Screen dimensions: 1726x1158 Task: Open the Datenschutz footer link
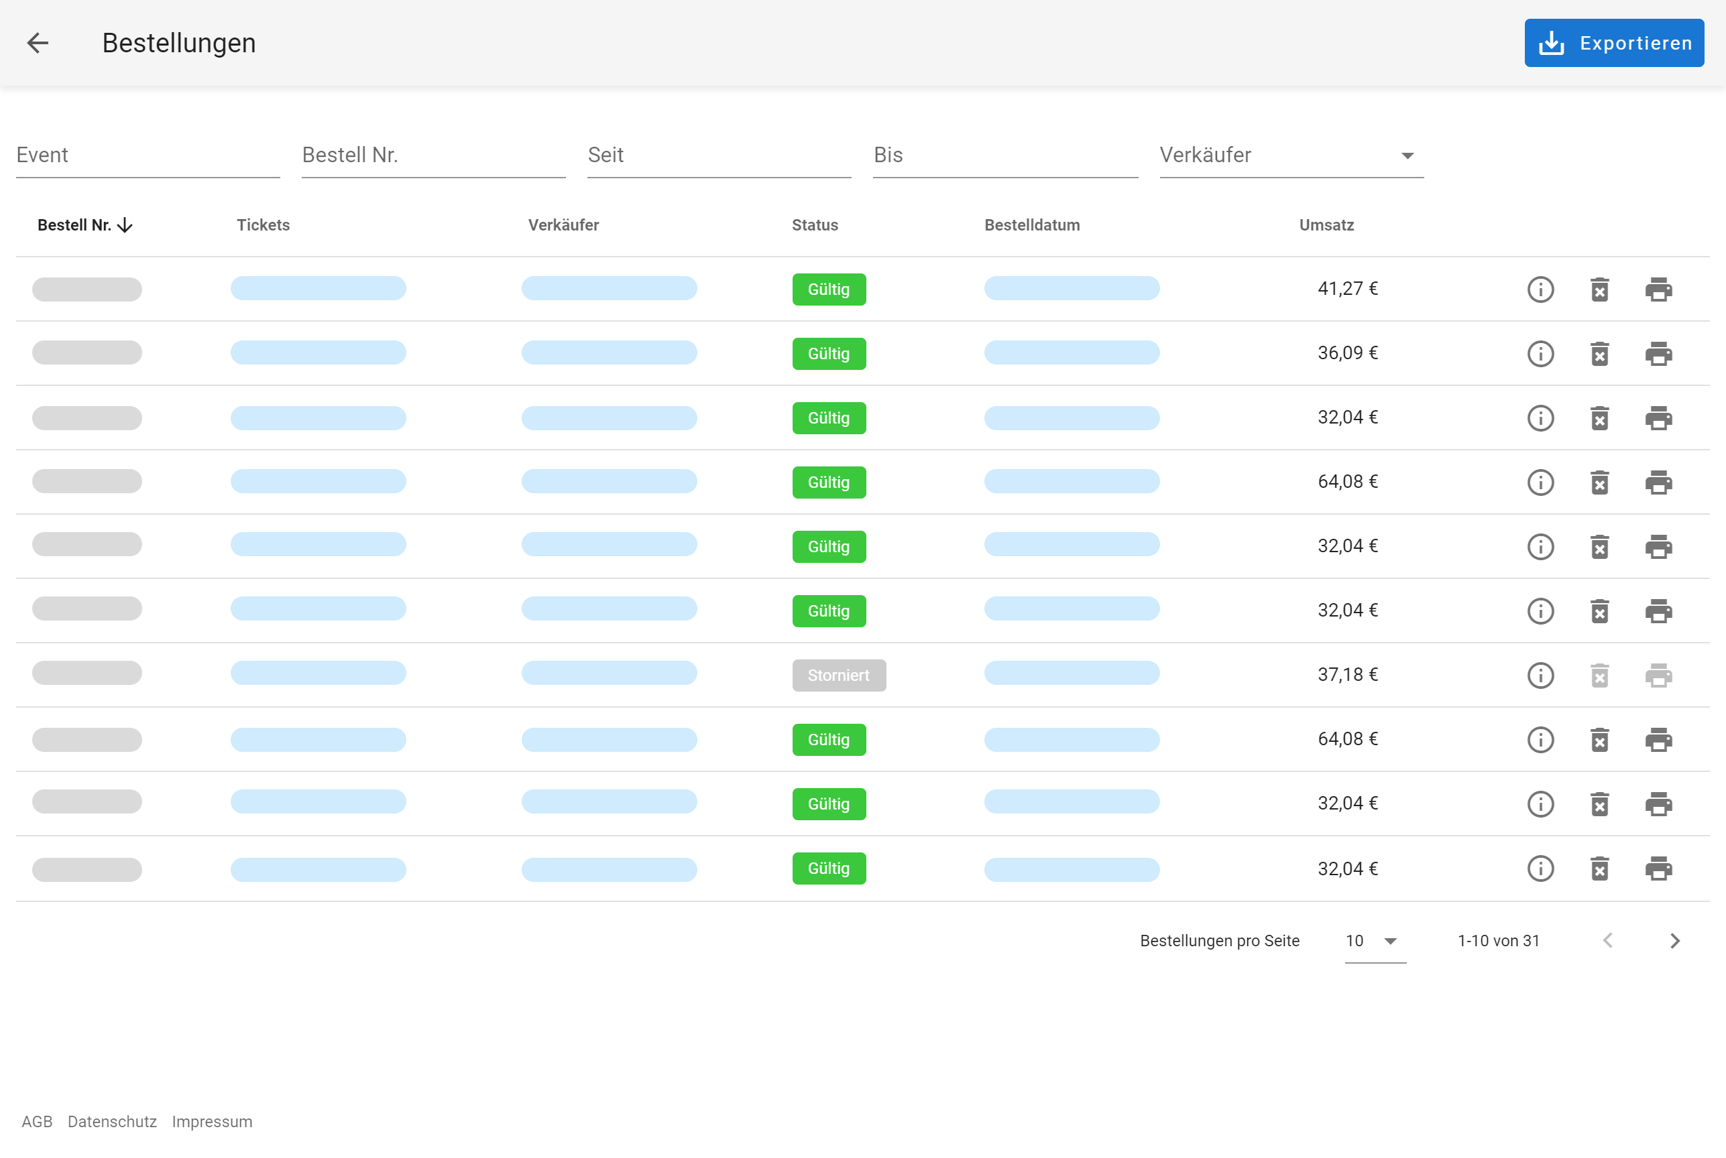click(111, 1121)
